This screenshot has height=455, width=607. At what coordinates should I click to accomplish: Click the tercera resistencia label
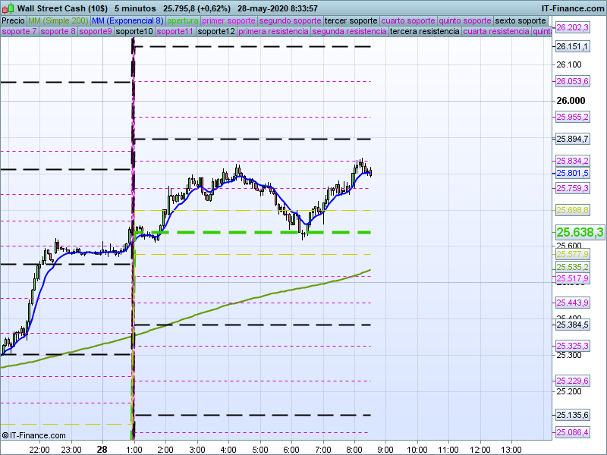click(423, 32)
